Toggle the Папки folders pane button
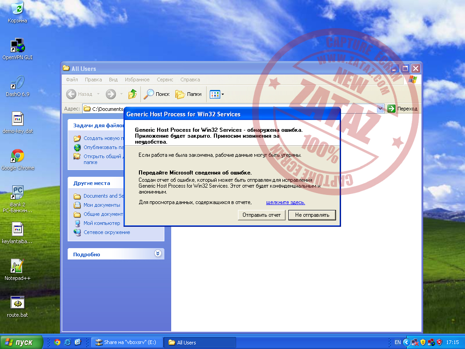Viewport: 465px width, 349px height. [x=188, y=94]
